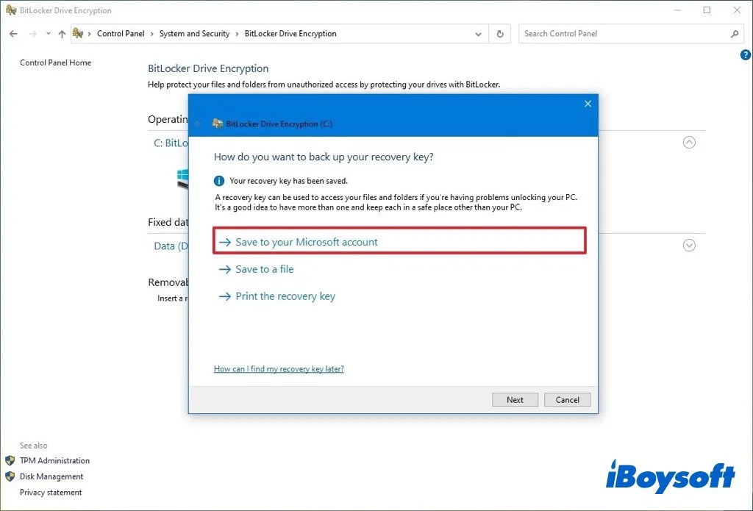Click the search magnifier icon
This screenshot has width=753, height=511.
coord(735,34)
